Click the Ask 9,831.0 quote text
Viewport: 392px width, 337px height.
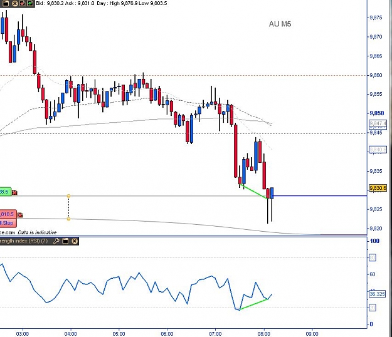click(x=80, y=4)
